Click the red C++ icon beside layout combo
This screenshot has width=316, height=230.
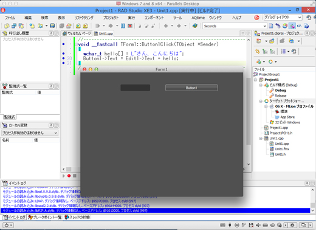click(x=256, y=18)
